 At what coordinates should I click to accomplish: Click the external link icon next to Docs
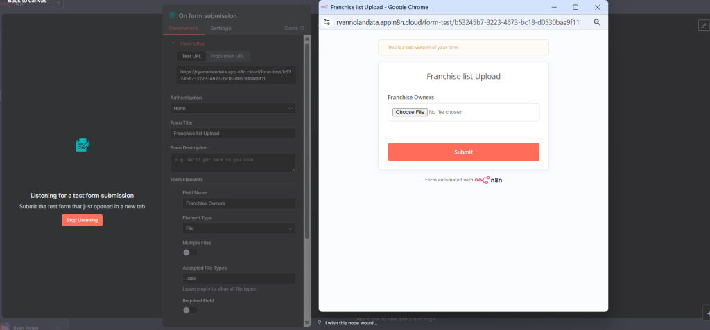point(302,28)
